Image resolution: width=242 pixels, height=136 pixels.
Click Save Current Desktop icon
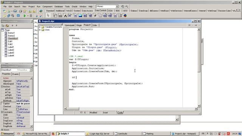tap(123, 6)
